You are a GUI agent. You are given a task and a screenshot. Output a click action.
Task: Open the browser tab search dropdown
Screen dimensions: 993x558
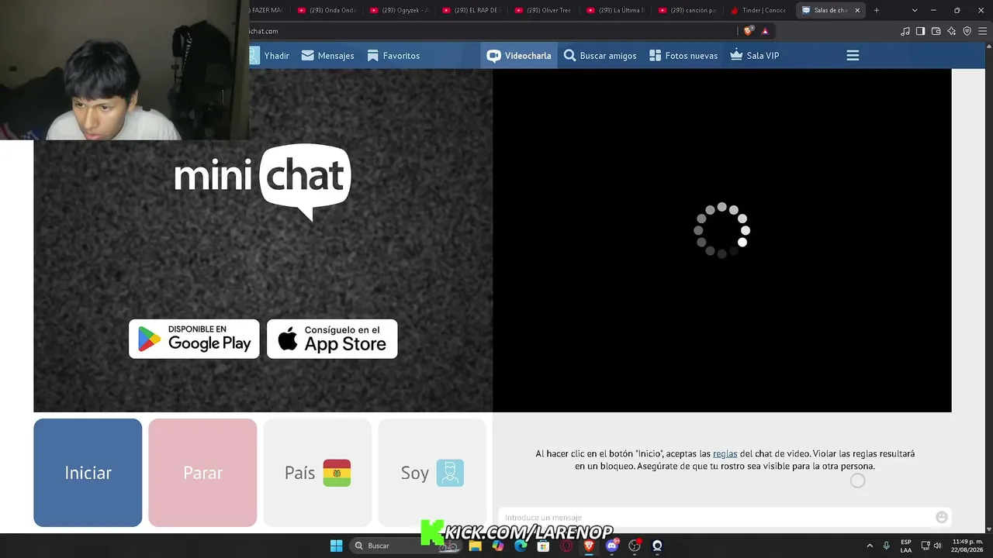coord(915,10)
